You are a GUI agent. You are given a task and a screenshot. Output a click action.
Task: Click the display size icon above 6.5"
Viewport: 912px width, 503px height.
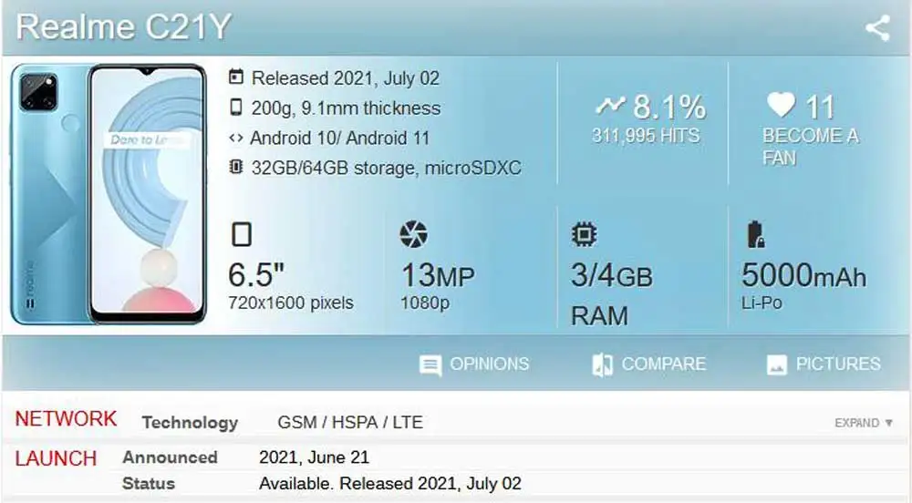tap(242, 235)
